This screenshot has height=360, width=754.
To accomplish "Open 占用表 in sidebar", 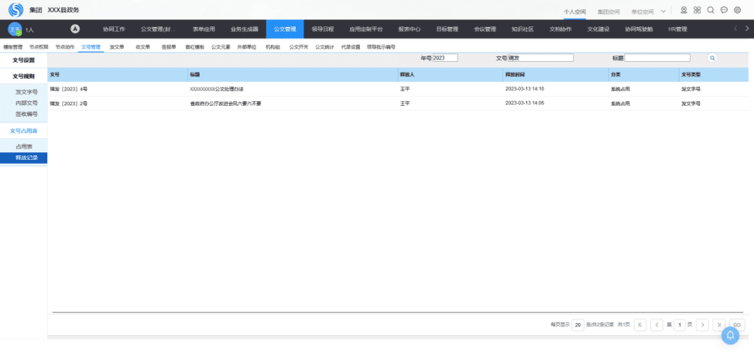I will (x=24, y=146).
